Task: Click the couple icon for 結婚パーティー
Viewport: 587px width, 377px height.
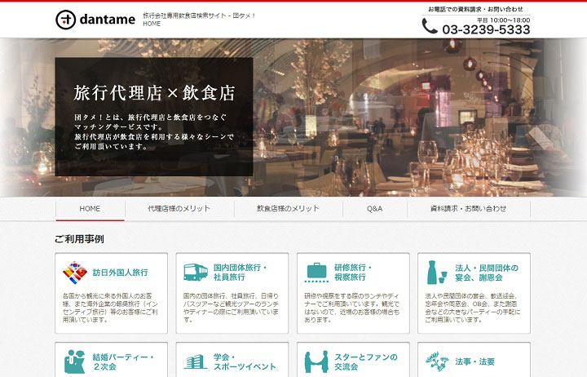Action: pyautogui.click(x=75, y=361)
